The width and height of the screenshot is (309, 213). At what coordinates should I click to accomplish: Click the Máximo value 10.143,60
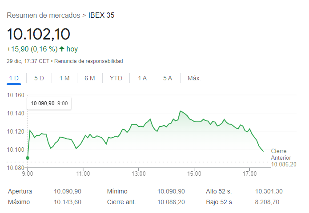68,202
